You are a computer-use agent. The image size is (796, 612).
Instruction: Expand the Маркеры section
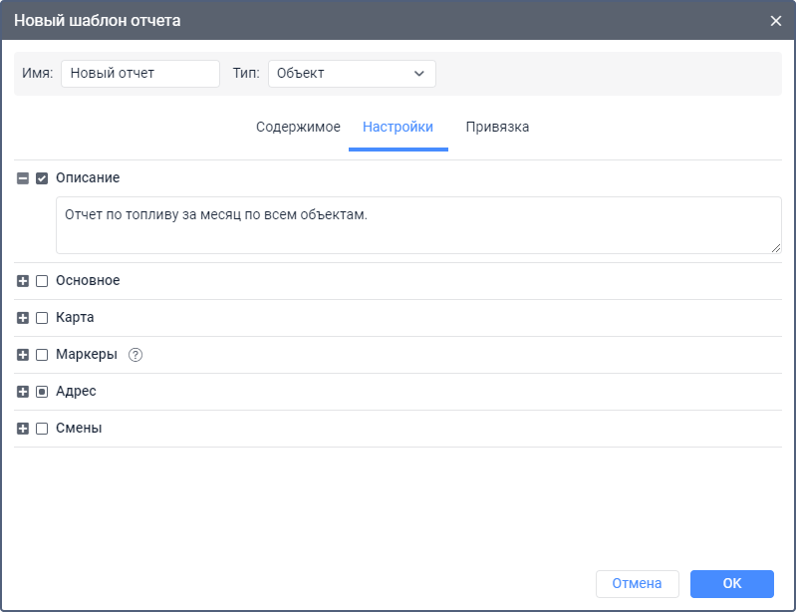click(23, 355)
